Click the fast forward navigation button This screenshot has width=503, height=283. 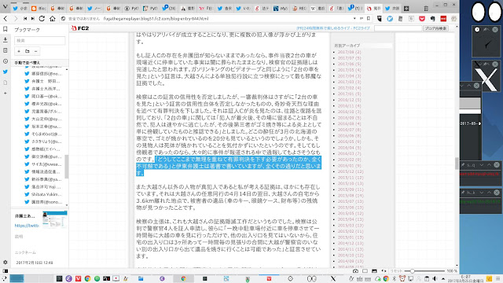[x=33, y=19]
